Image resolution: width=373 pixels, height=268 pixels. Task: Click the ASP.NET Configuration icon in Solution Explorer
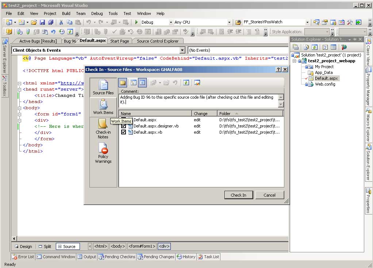pyautogui.click(x=344, y=47)
